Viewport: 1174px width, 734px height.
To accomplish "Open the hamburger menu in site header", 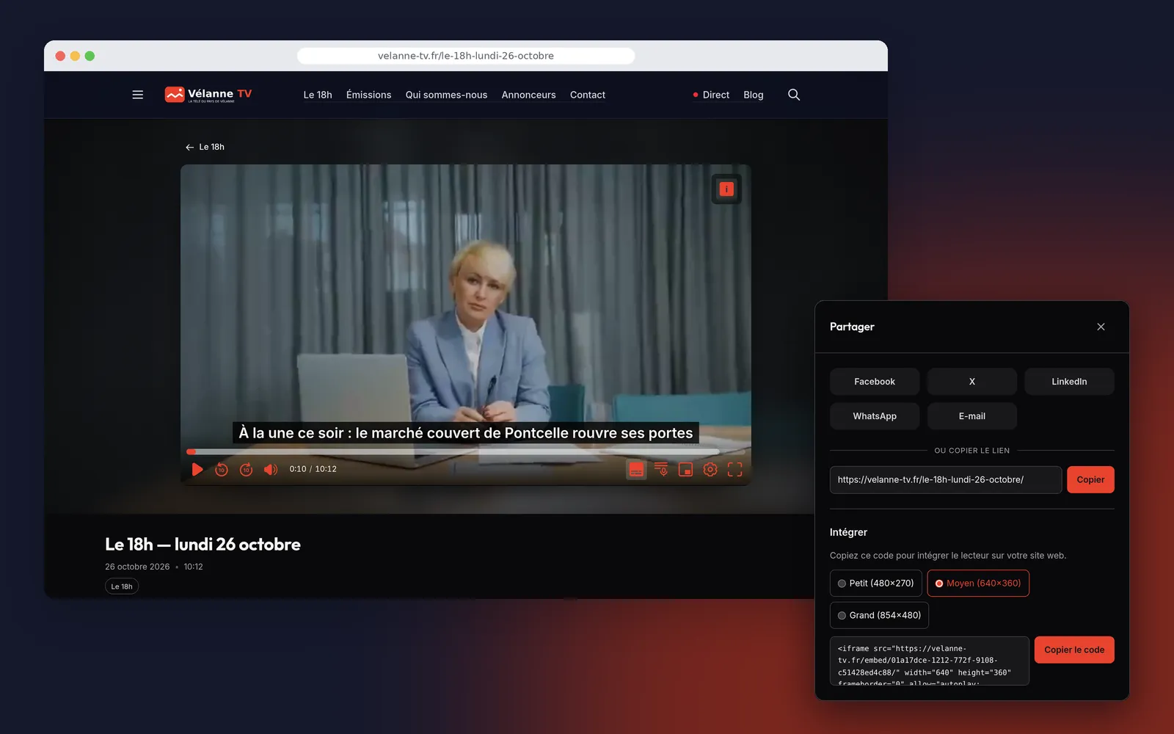I will pos(137,95).
